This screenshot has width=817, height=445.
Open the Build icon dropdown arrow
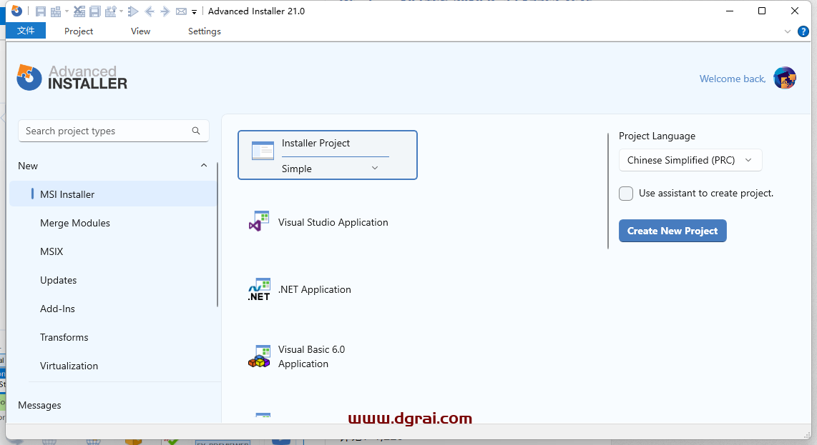(x=67, y=11)
